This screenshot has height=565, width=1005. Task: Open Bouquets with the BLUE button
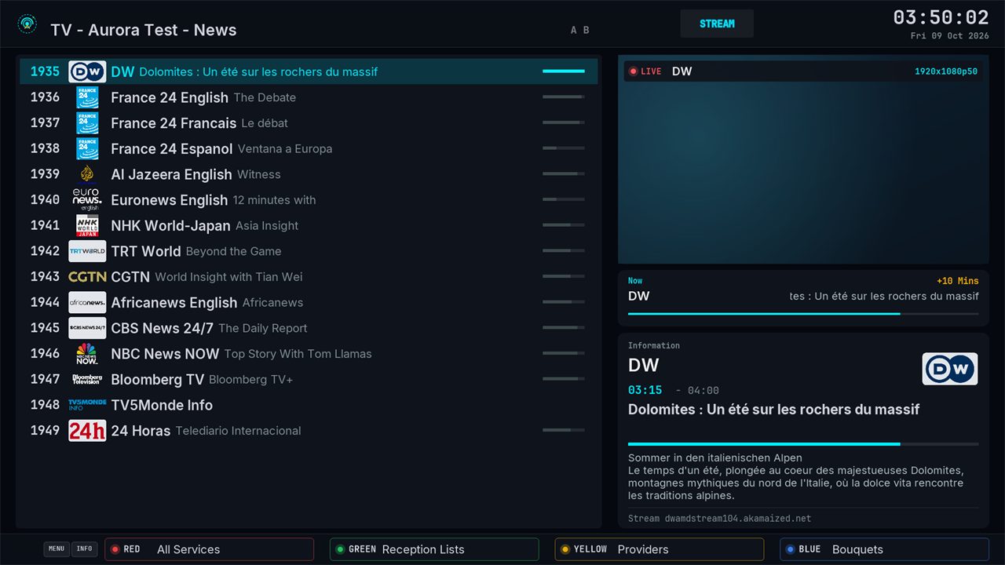(x=884, y=549)
